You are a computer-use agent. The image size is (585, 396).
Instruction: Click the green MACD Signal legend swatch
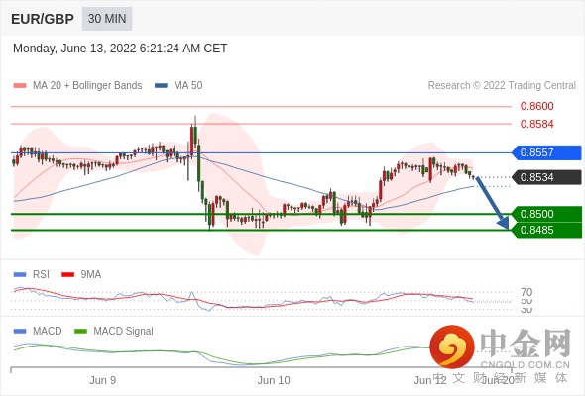pos(80,332)
